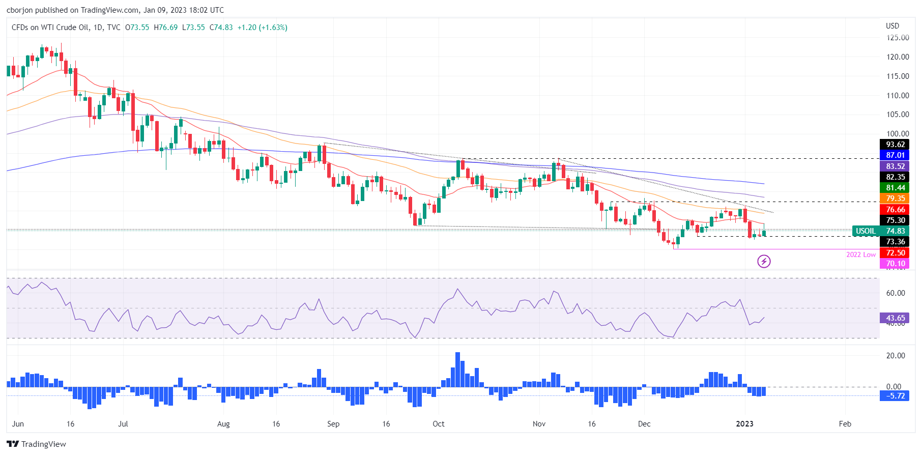Click the pink 70.10 price label

895,264
